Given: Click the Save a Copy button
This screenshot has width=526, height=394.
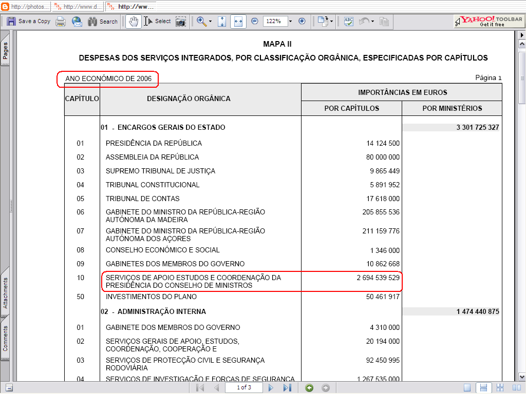Looking at the screenshot, I should (29, 22).
